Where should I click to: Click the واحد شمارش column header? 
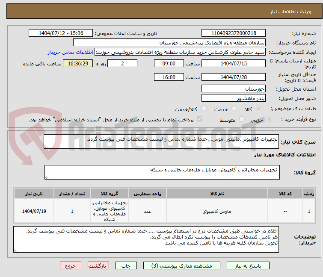pyautogui.click(x=148, y=194)
